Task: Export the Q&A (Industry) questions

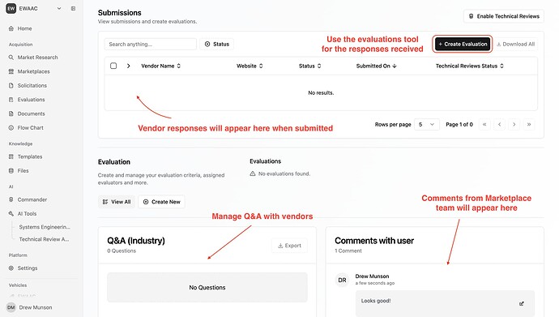Action: [289, 246]
